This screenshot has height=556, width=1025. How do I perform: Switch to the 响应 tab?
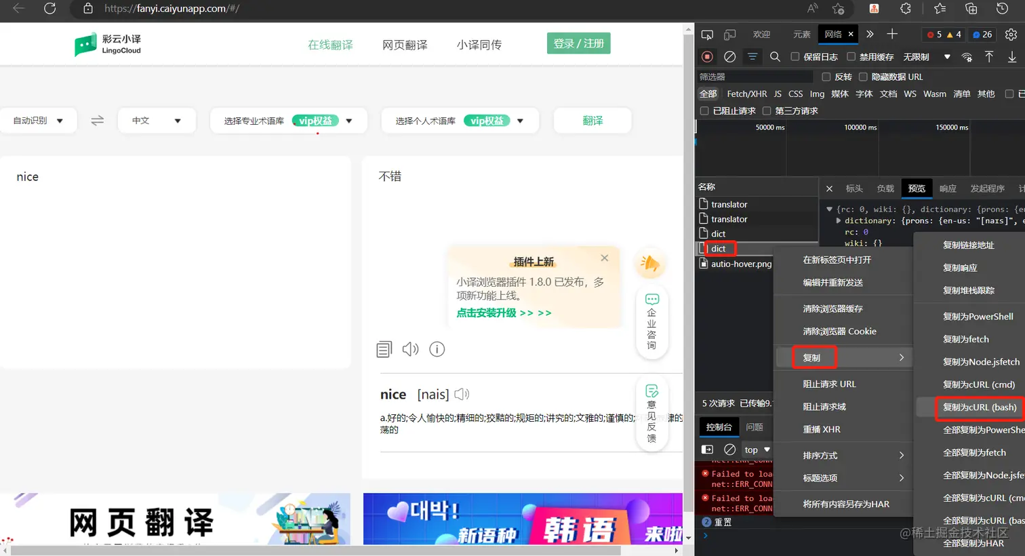948,188
